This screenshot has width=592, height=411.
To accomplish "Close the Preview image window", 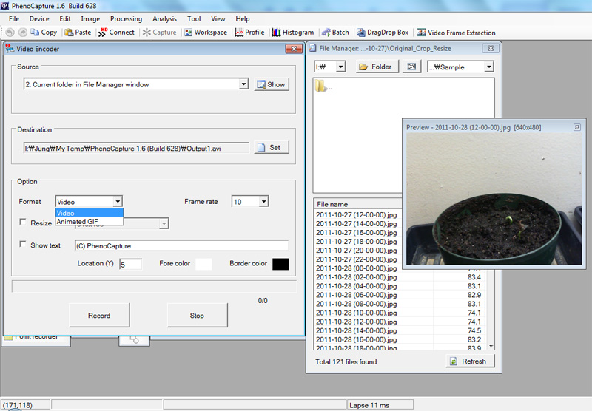I will coord(576,127).
